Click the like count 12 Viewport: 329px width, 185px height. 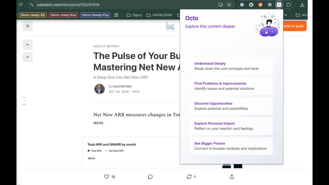113,177
